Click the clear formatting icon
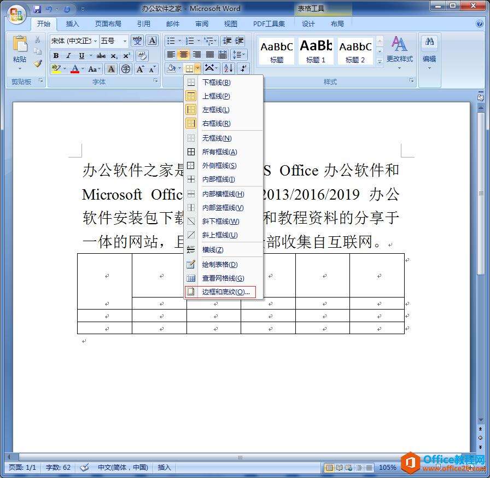 pos(142,56)
